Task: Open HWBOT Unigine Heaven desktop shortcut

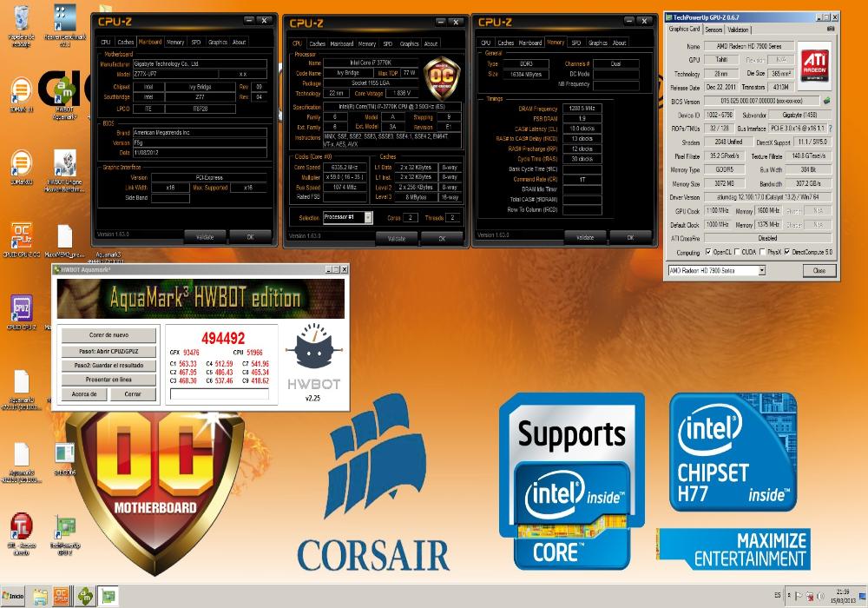Action: point(65,170)
